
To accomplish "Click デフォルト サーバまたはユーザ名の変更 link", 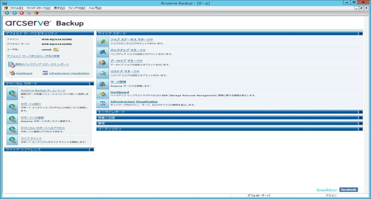I will tap(33, 56).
